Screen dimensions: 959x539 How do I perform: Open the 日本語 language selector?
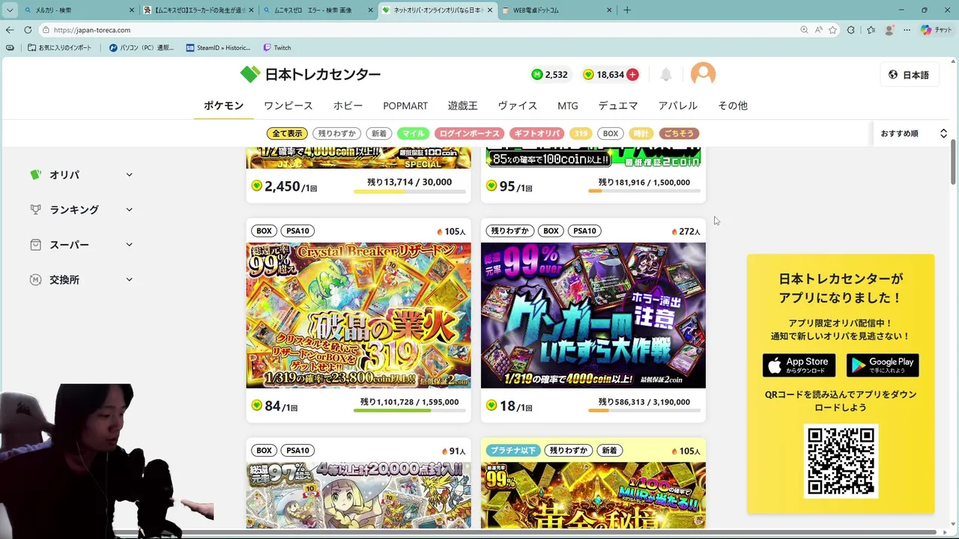(x=909, y=74)
